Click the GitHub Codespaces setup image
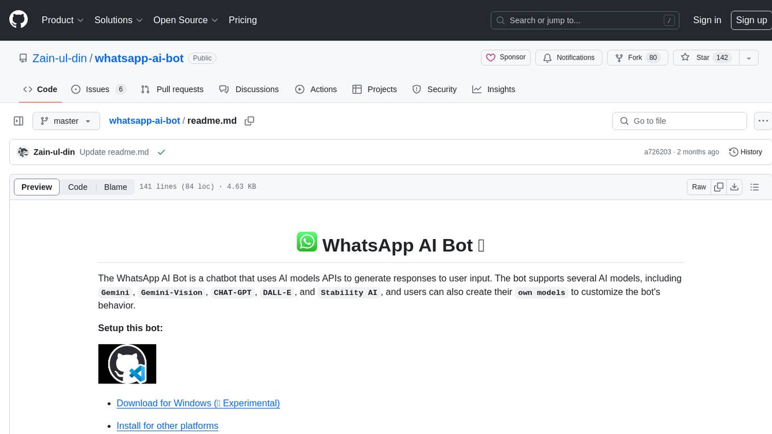 coord(127,364)
